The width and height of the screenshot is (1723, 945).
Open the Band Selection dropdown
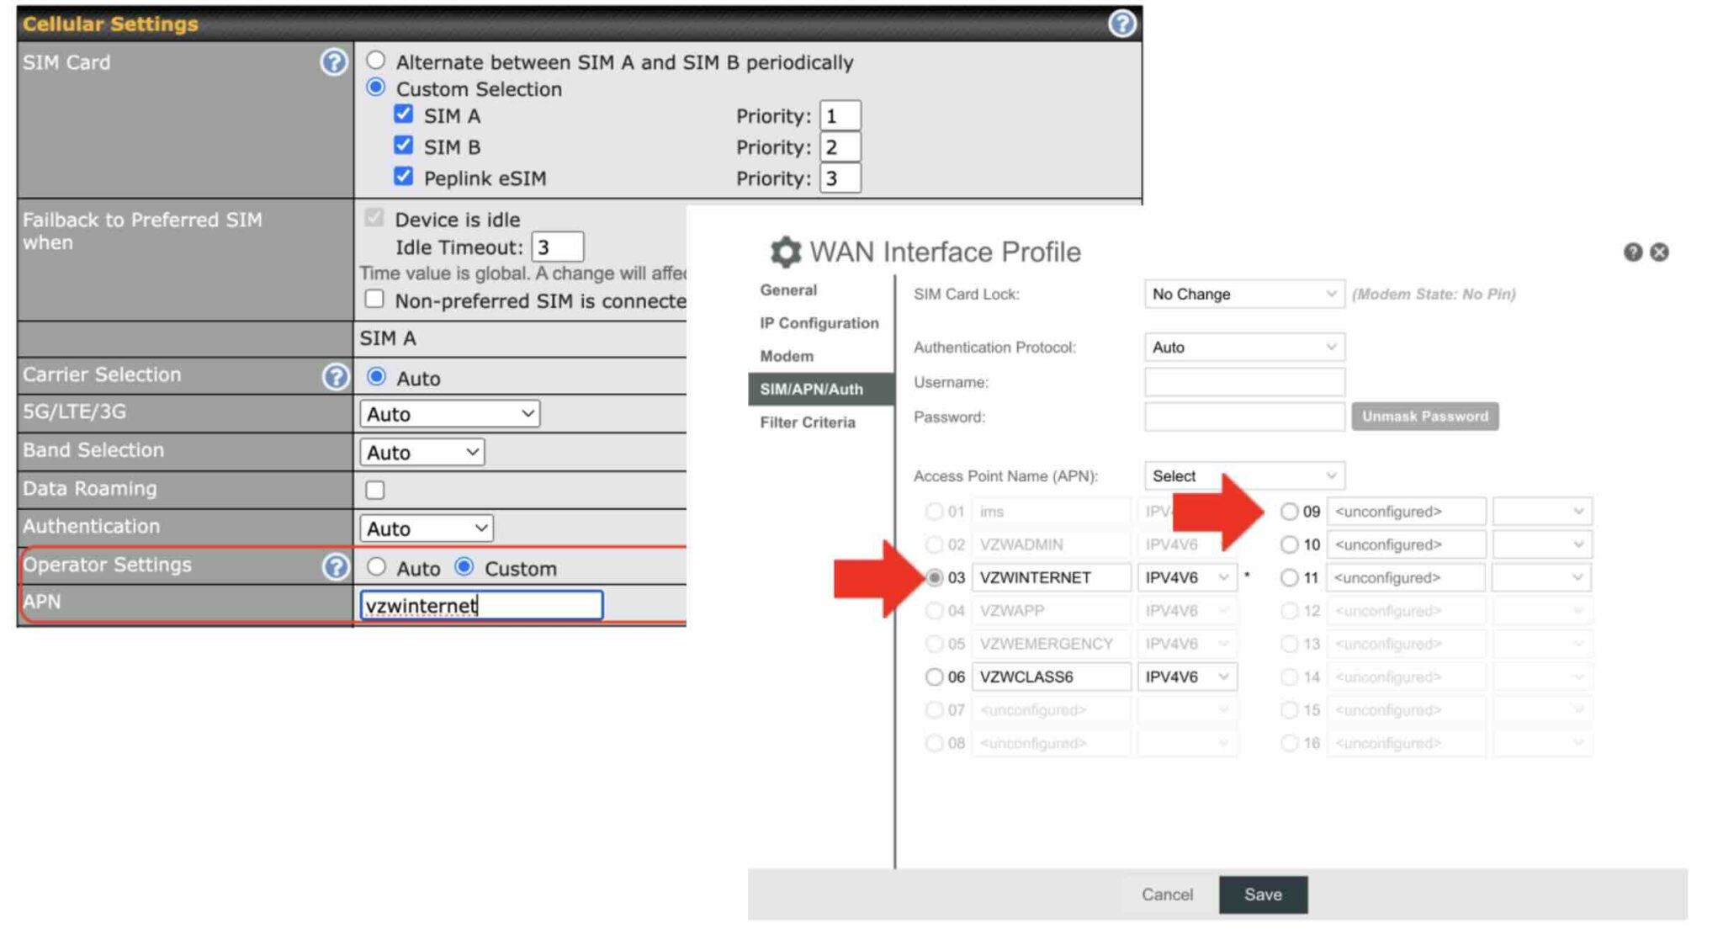[421, 452]
